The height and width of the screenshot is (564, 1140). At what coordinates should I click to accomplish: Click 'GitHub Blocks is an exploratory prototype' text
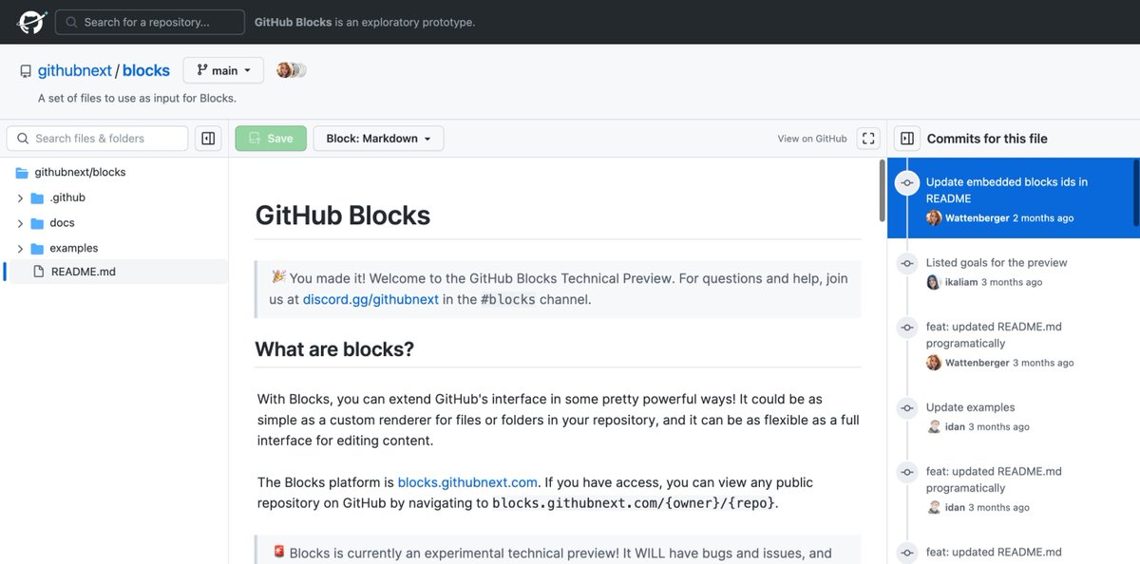365,22
